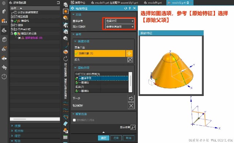The width and height of the screenshot is (234, 143).
Task: Collapse the 预览 panel section
Action: point(12,141)
